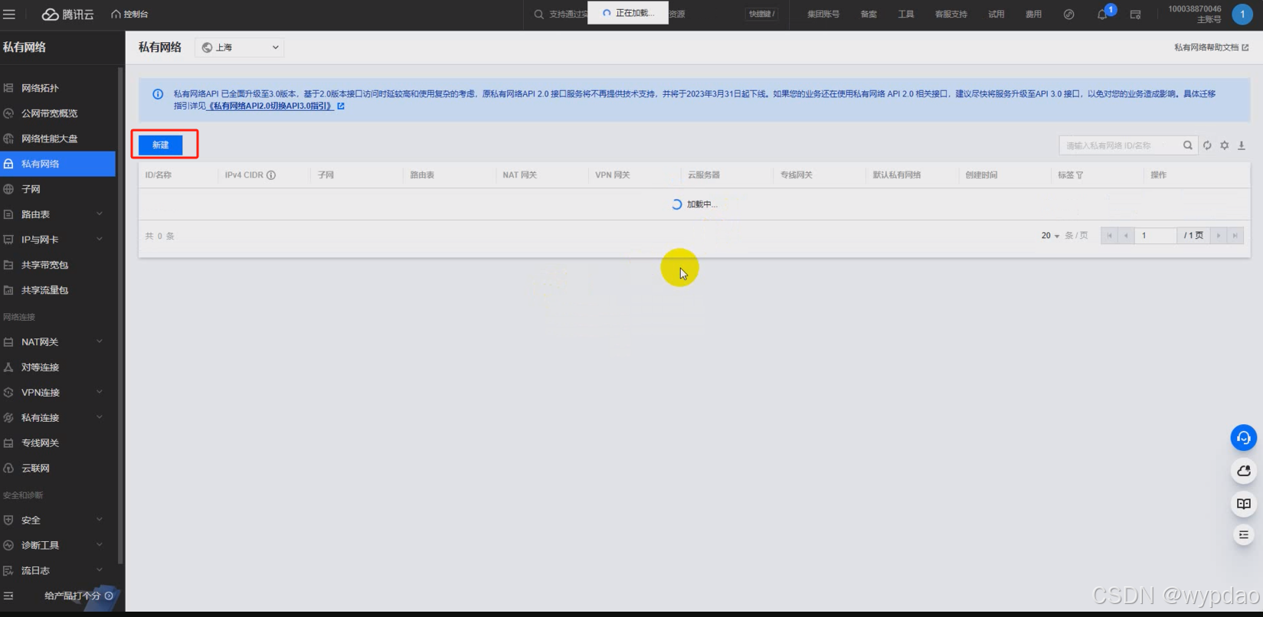The width and height of the screenshot is (1263, 617).
Task: Open the documentation book floating button
Action: pyautogui.click(x=1244, y=504)
